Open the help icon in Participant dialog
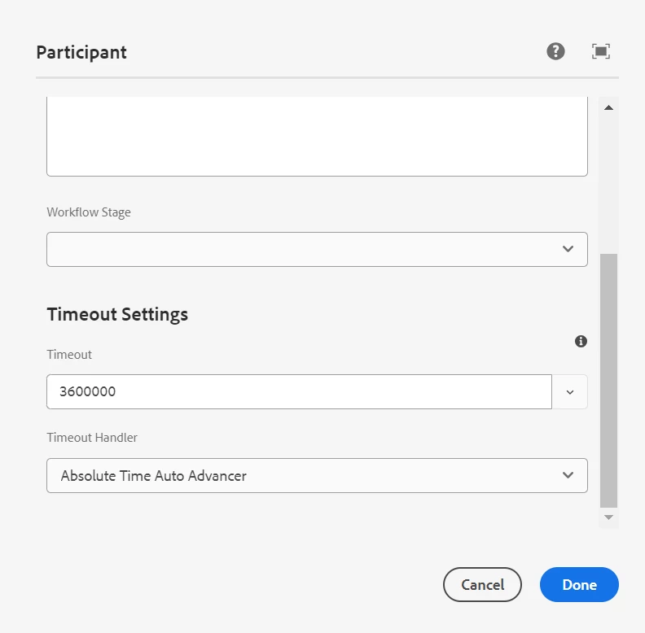The width and height of the screenshot is (645, 633). pos(555,52)
